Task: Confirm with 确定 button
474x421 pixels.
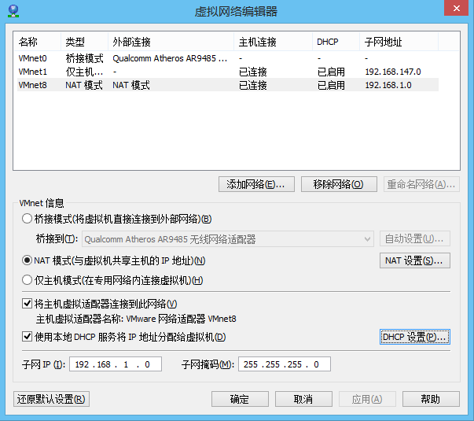Action: point(240,399)
